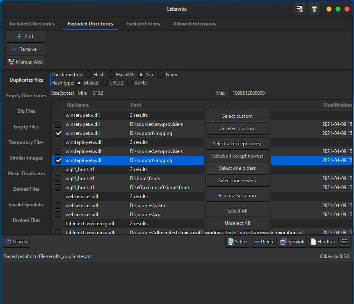Open the hamburger menu icon at bottom right

[x=345, y=242]
